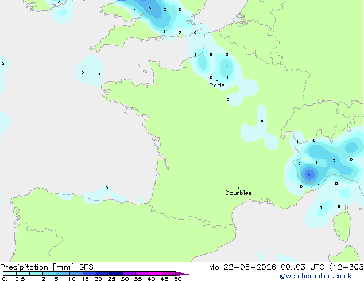This screenshot has width=364, height=281.
Task: Pick the 45–50 mm legend color swatch
Action: (x=169, y=274)
